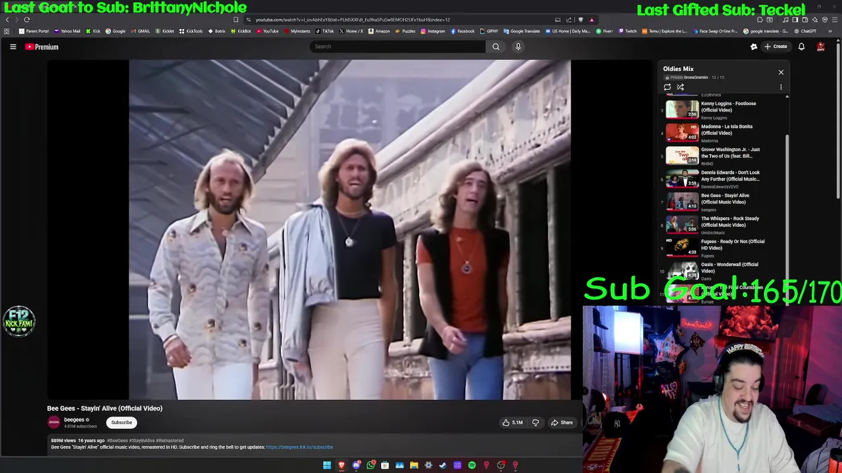This screenshot has width=842, height=473.
Task: Open Spotify from the taskbar
Action: [472, 466]
